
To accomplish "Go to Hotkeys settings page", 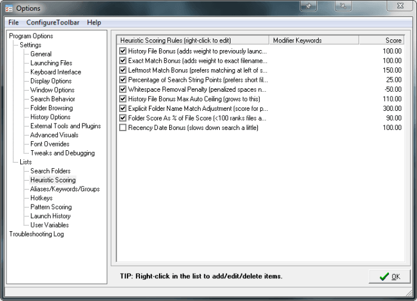I will (x=41, y=198).
